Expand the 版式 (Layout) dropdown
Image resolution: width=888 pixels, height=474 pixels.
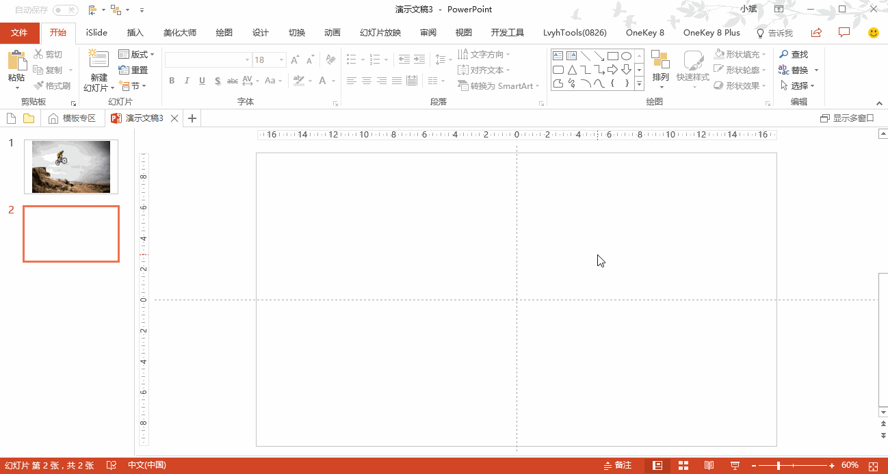[137, 54]
